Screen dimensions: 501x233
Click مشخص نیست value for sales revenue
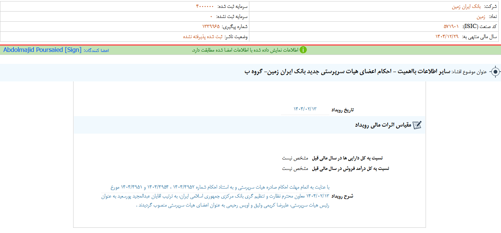295,168
